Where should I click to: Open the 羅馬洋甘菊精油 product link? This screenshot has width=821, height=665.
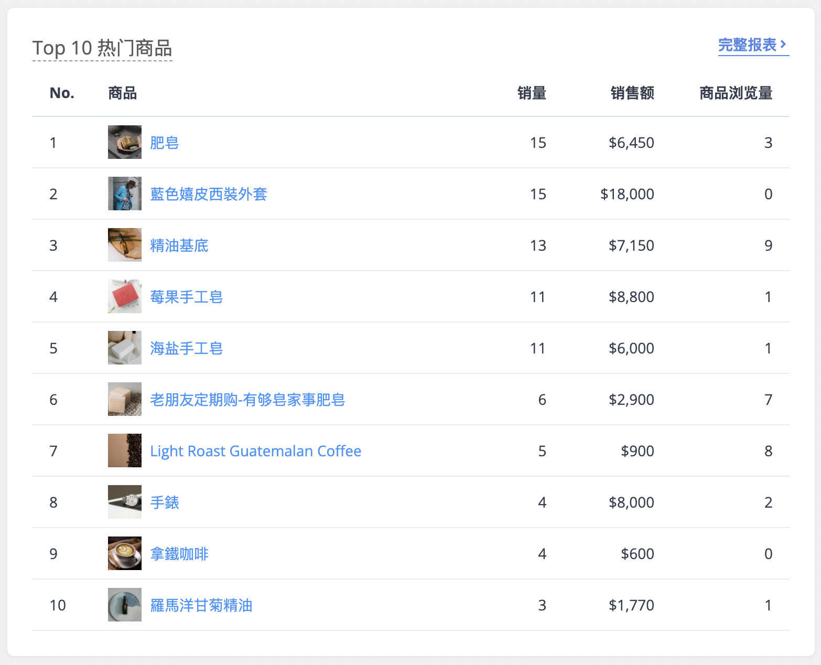pyautogui.click(x=201, y=605)
